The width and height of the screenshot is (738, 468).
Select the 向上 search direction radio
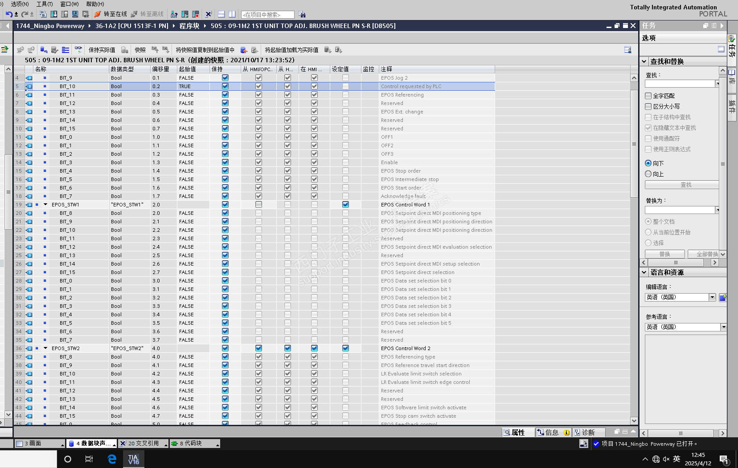[x=648, y=174]
